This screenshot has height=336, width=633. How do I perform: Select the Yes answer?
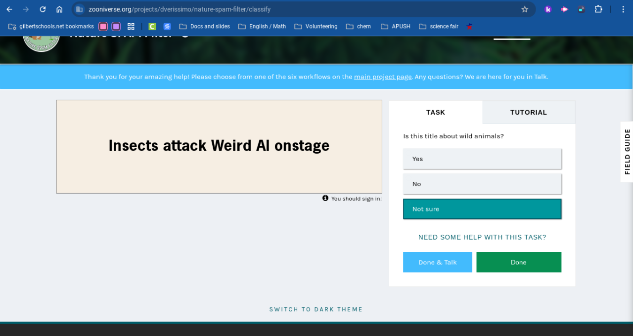point(482,159)
